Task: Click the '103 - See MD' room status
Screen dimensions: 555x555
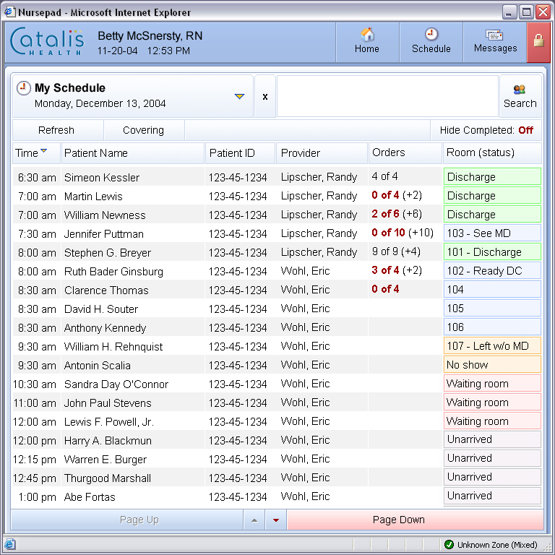Action: coord(492,233)
